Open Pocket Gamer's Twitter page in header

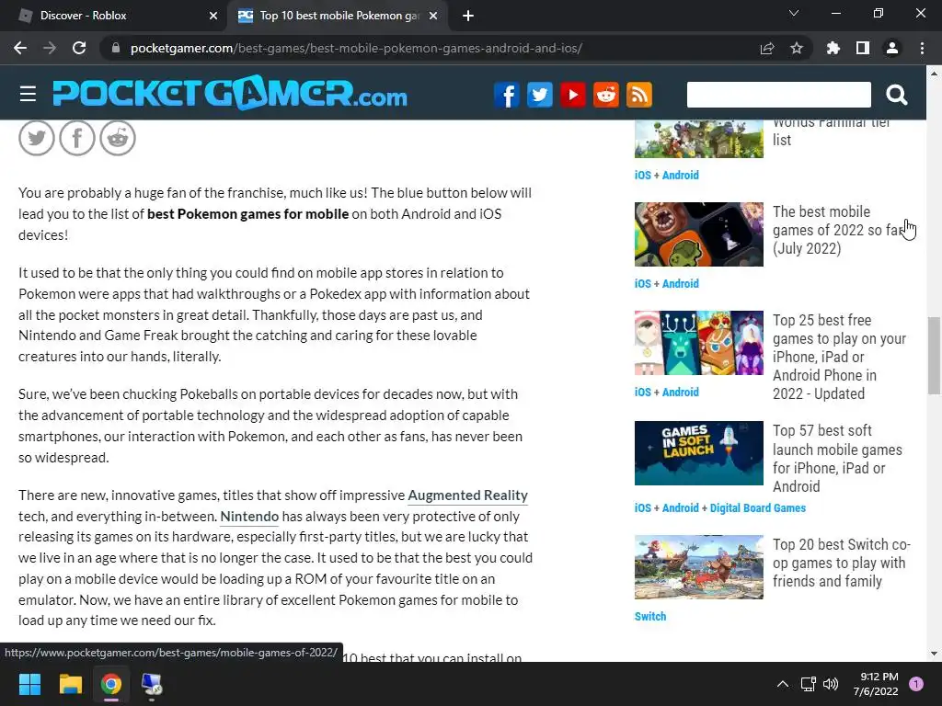539,95
